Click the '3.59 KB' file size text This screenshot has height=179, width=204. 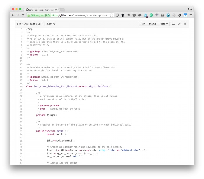[51, 24]
